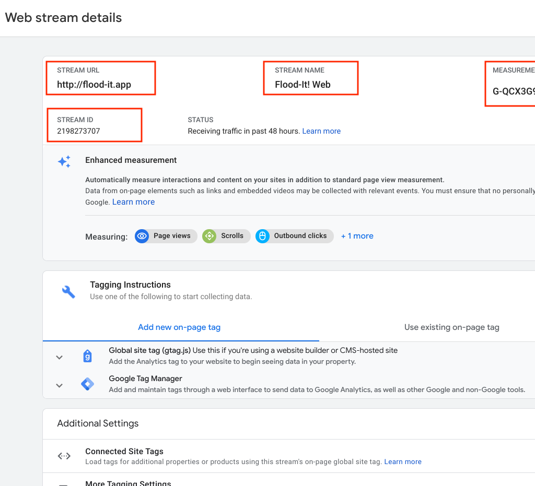
Task: Select the stream URL http://flood-it.app
Action: (x=94, y=85)
